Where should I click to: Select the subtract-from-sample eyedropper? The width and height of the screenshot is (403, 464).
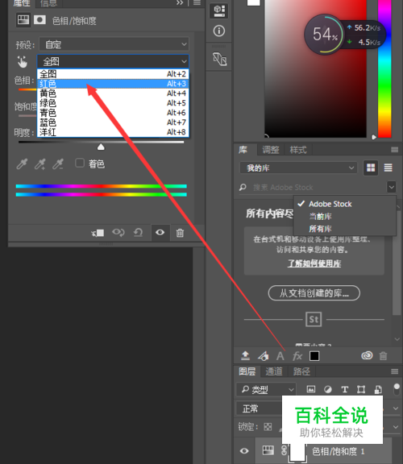click(58, 164)
